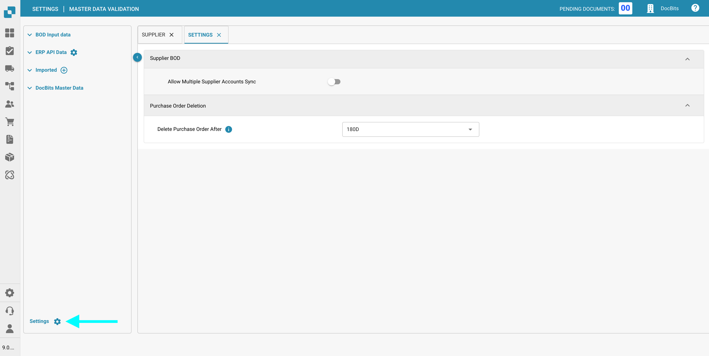Open the headset support icon

(10, 311)
